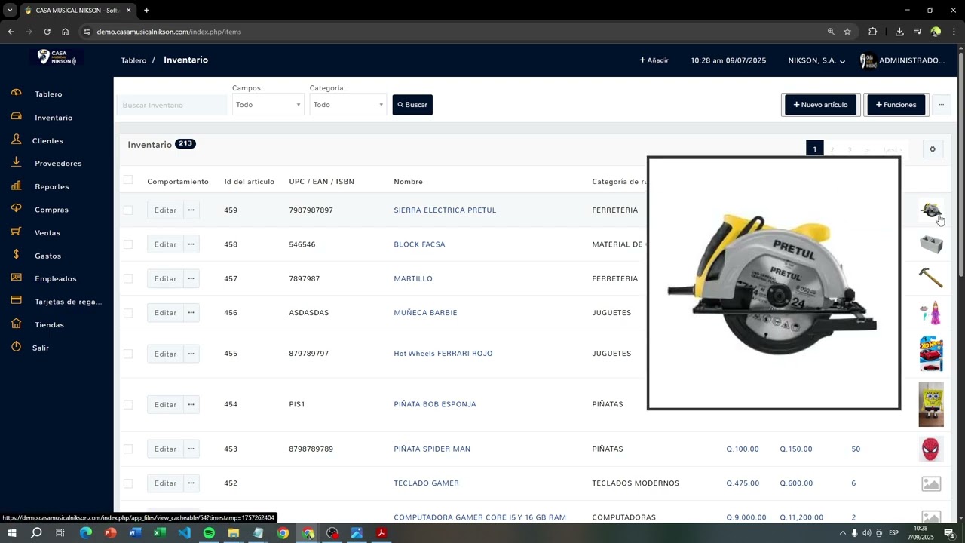The image size is (965, 543).
Task: Check the row for SIERRA ELECTRICA PRETUL
Action: (128, 210)
